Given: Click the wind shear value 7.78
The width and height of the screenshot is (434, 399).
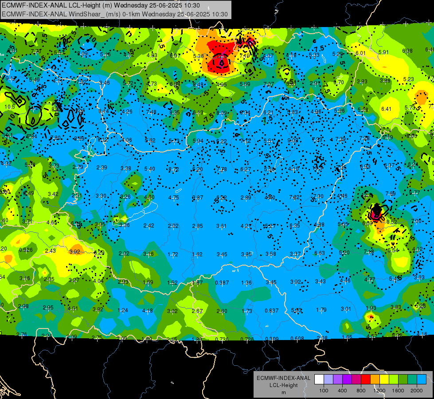Looking at the screenshot, I should click(x=222, y=169).
